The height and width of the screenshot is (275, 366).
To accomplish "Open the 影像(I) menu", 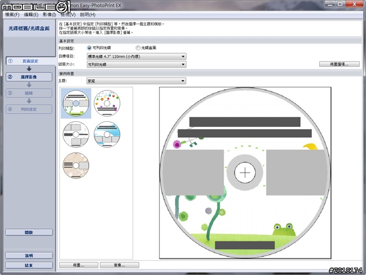I will click(x=50, y=15).
